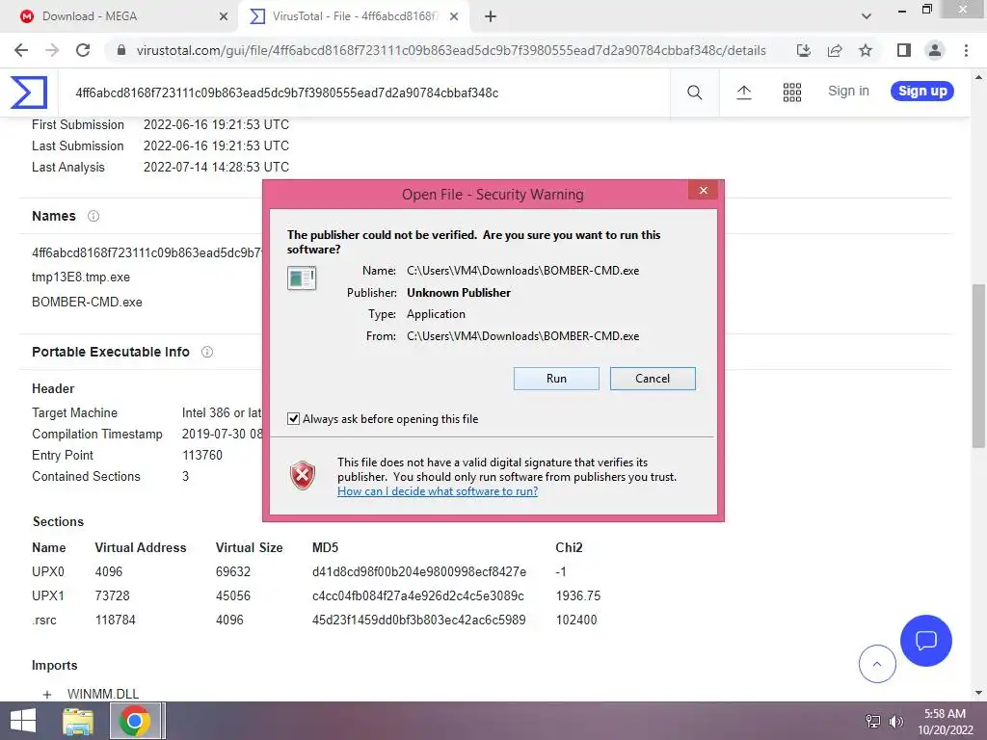Click Cancel in the Security Warning
Viewport: 987px width, 740px height.
tap(653, 379)
